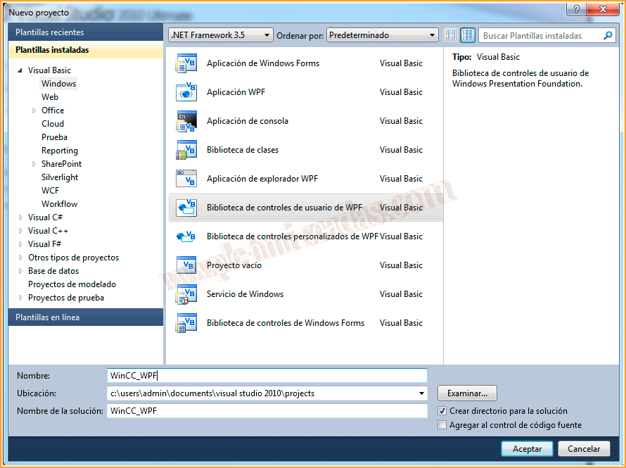Click the Nombre text field
626x468 pixels.
coord(267,376)
